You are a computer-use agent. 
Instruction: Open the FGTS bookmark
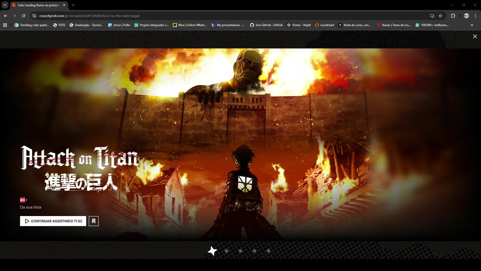pyautogui.click(x=59, y=25)
